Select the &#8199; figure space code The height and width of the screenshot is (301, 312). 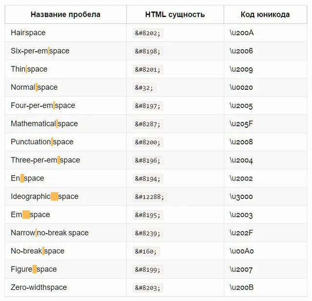click(x=148, y=270)
